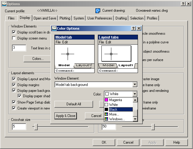Toggle Create viewport in new layouts

(x=14, y=108)
